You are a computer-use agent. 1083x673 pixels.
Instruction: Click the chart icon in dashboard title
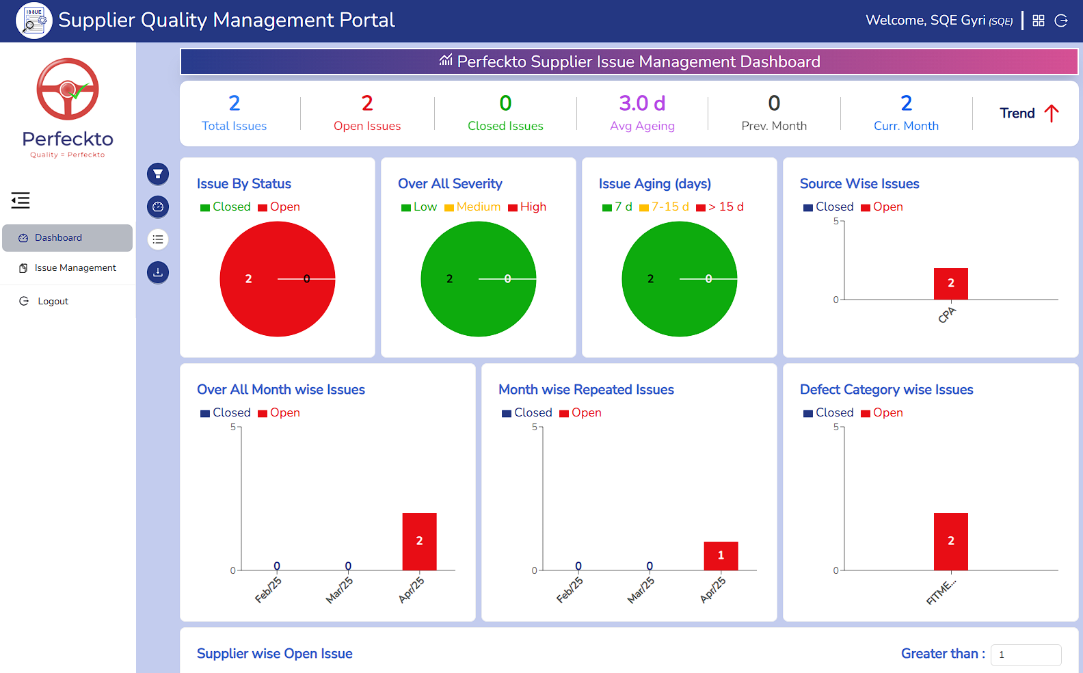(446, 61)
